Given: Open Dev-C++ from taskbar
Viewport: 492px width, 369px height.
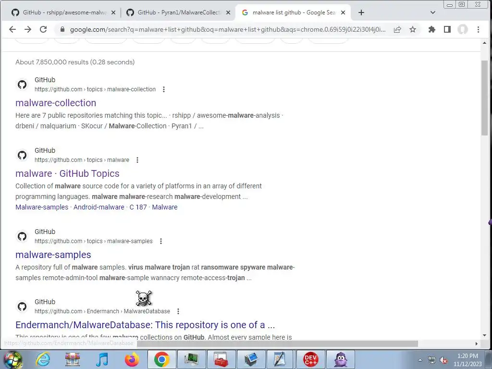Looking at the screenshot, I should (x=311, y=359).
